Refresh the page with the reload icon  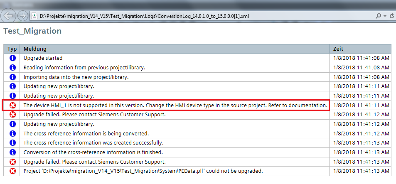tap(392, 16)
